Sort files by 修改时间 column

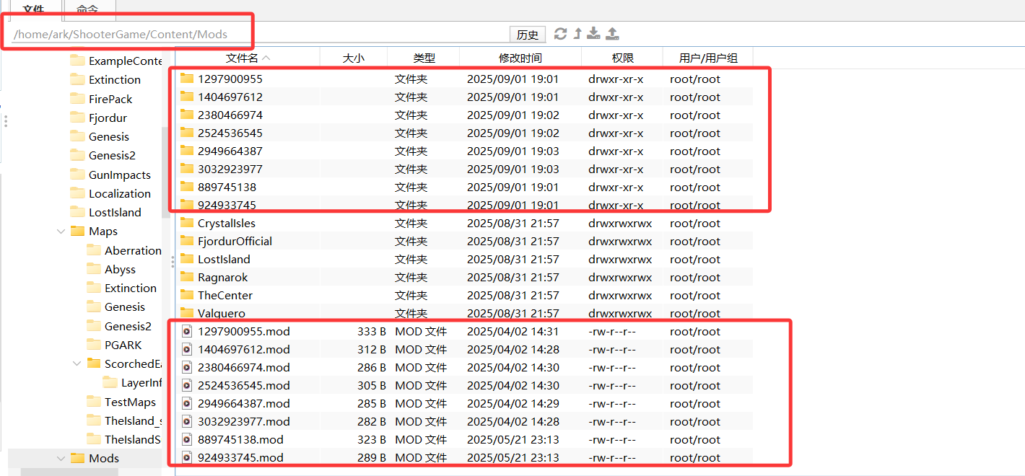(520, 58)
